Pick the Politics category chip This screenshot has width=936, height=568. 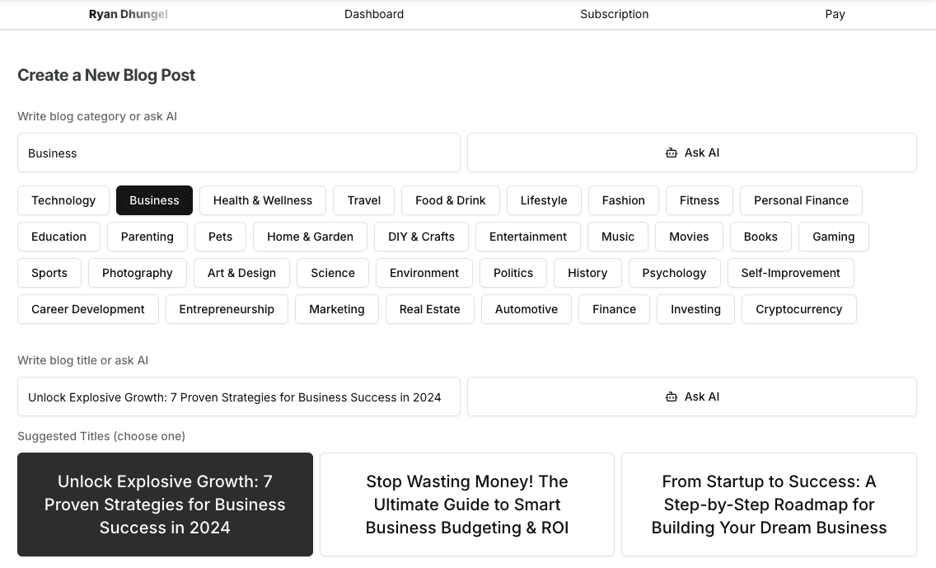513,274
